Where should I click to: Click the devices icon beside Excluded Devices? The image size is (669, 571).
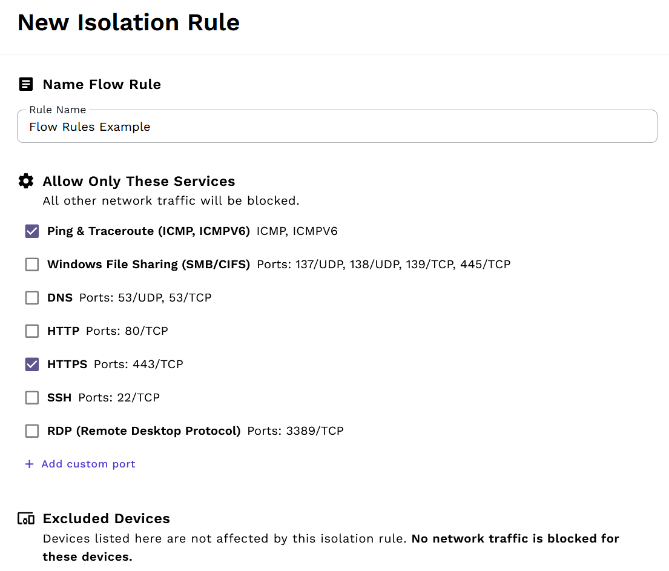click(26, 518)
